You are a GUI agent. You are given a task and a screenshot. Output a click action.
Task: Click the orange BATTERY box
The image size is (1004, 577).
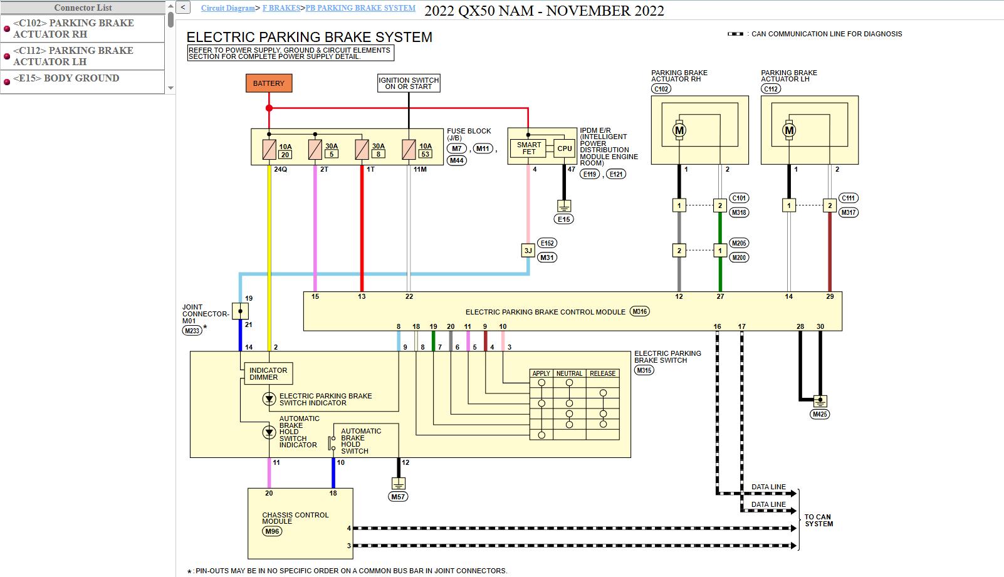tap(269, 83)
